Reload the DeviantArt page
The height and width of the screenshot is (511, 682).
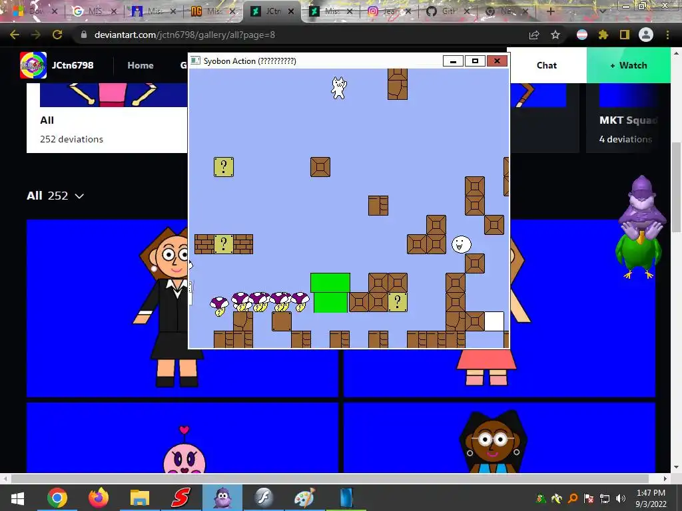[x=57, y=35]
